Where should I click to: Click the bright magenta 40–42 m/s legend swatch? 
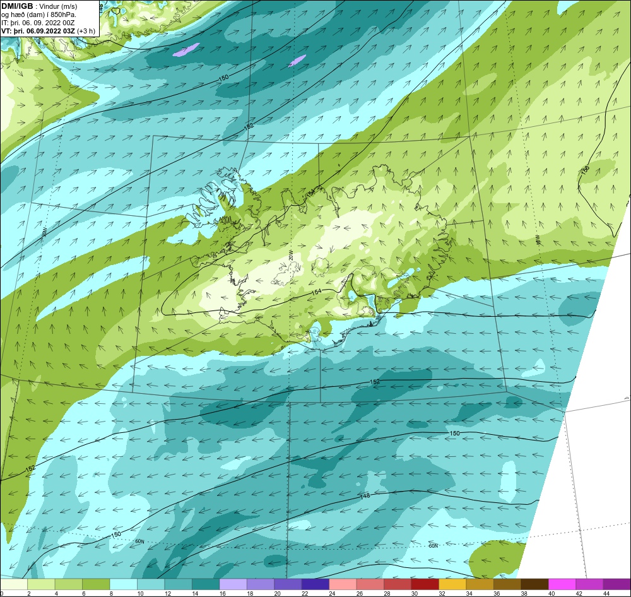tap(562, 584)
